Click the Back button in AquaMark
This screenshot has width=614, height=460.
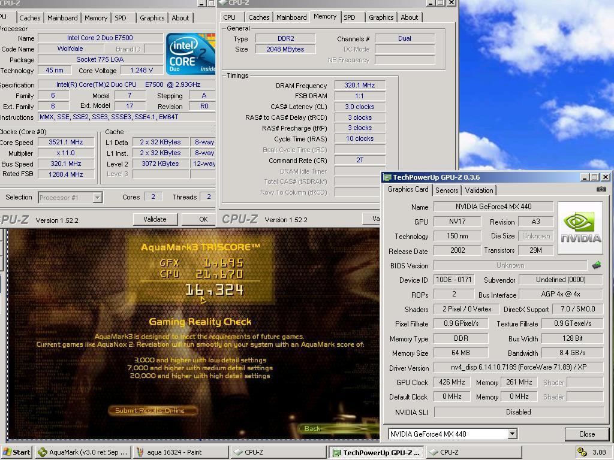(x=313, y=428)
